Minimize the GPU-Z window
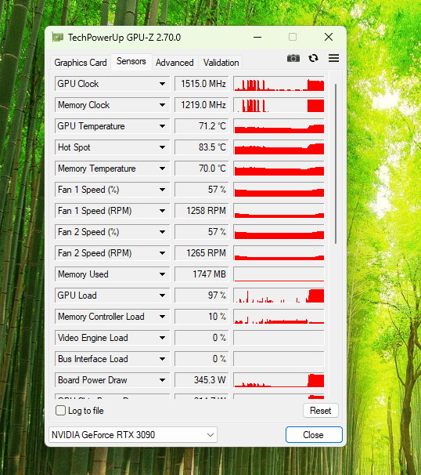The height and width of the screenshot is (475, 421). coord(257,38)
